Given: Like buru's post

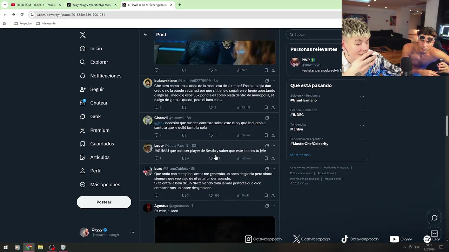Looking at the screenshot, I should tap(211, 195).
